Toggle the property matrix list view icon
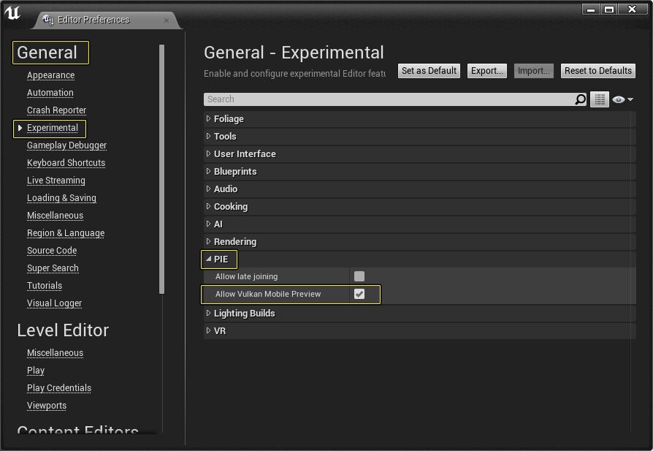Image resolution: width=653 pixels, height=451 pixels. click(600, 99)
